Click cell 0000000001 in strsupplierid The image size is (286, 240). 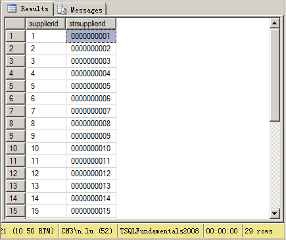(91, 36)
